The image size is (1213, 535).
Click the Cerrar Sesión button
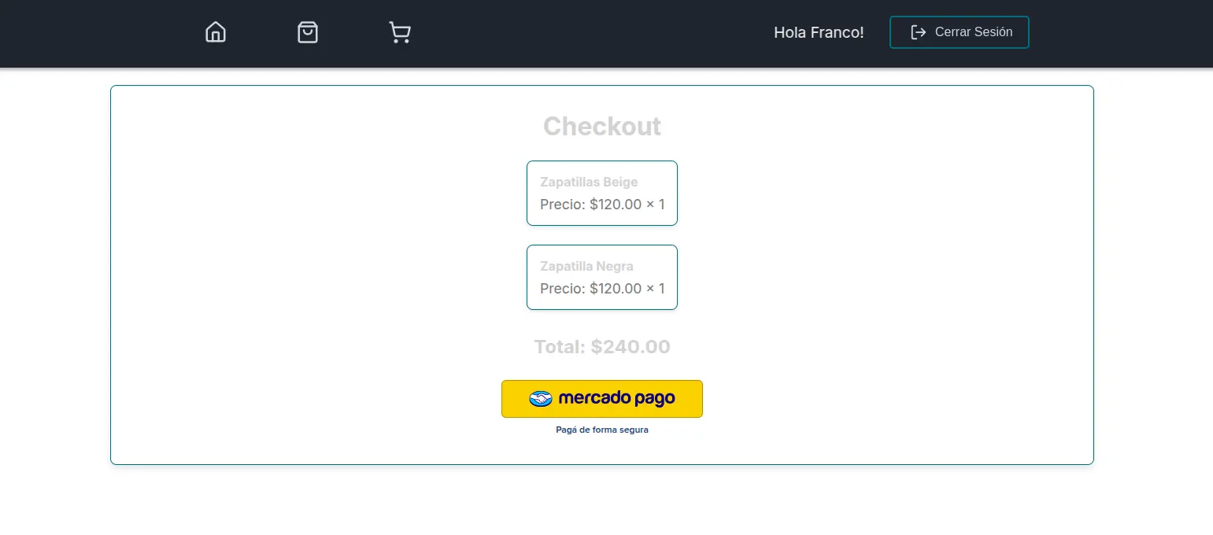click(960, 32)
